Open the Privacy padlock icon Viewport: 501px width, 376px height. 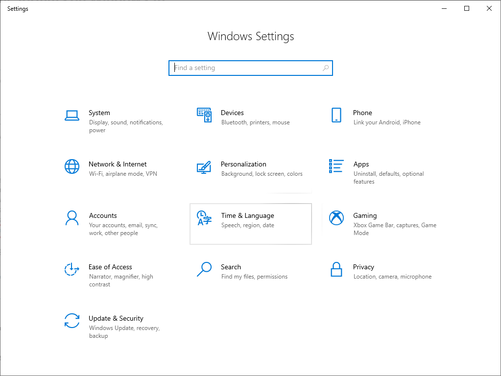(336, 269)
